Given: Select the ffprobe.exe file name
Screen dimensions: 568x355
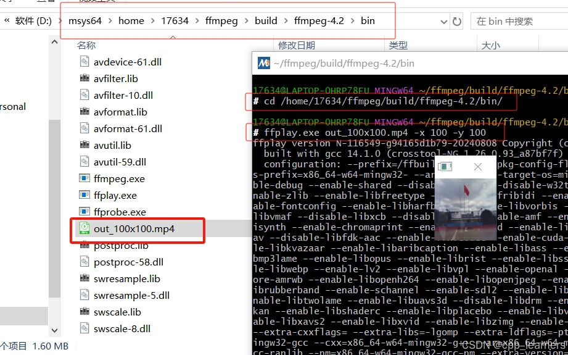Looking at the screenshot, I should [x=120, y=212].
